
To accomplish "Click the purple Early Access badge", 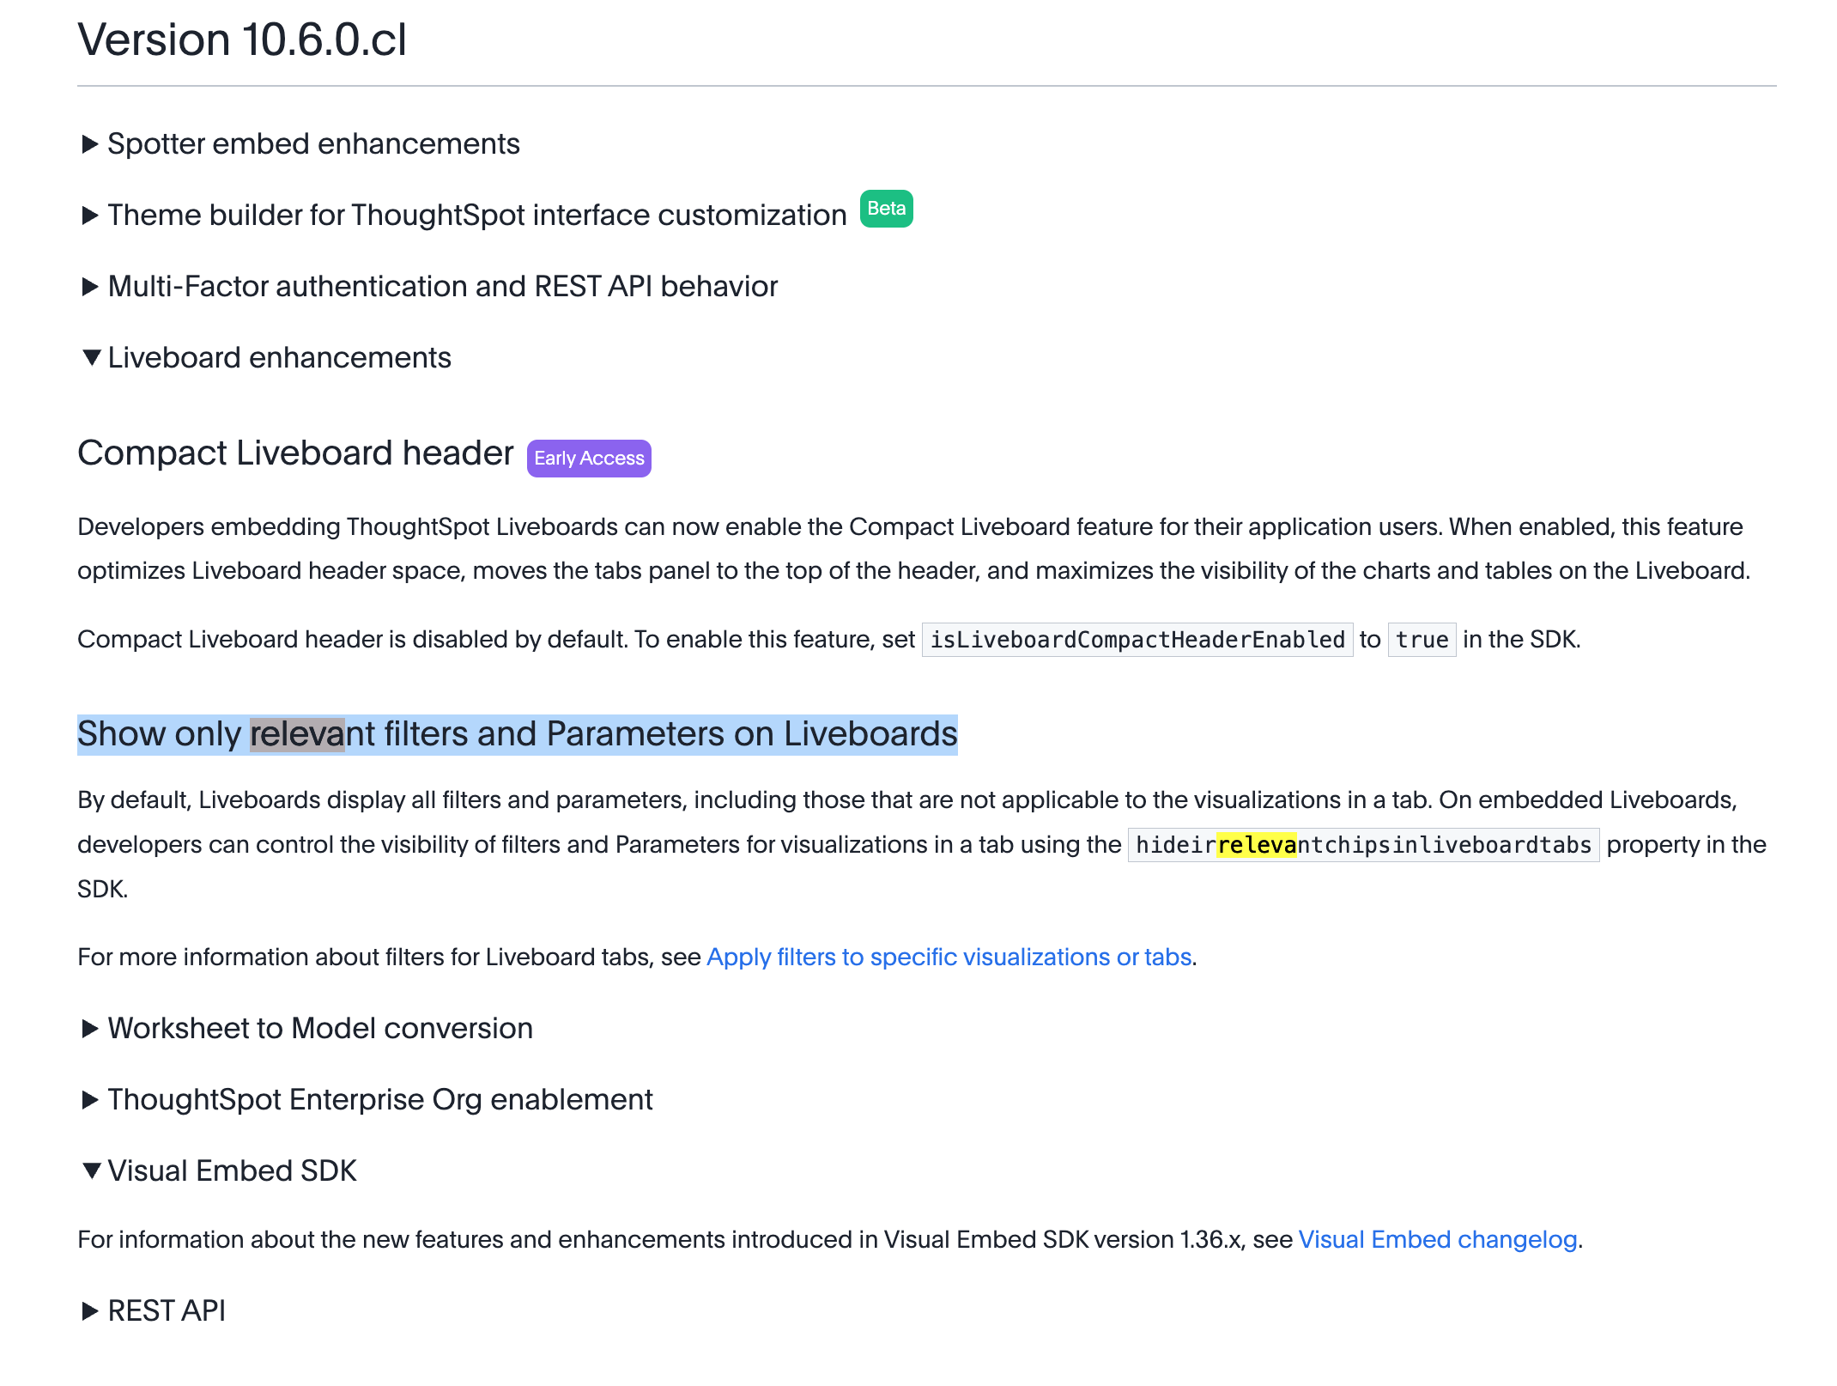I will coord(589,459).
